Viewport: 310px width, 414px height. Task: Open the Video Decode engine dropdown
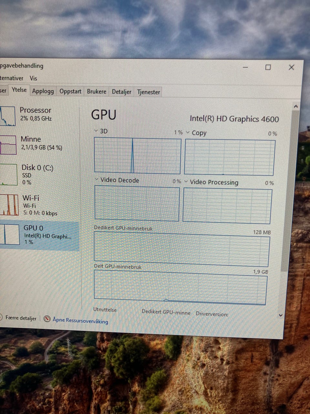(96, 179)
